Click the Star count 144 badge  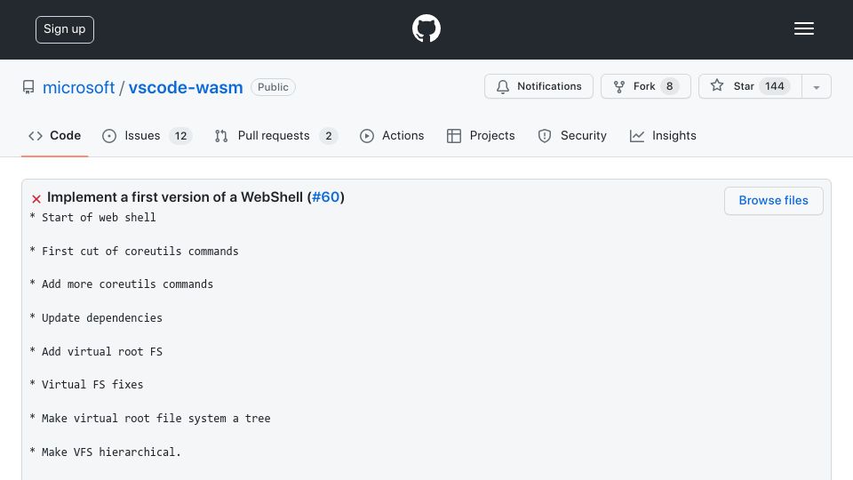(774, 86)
